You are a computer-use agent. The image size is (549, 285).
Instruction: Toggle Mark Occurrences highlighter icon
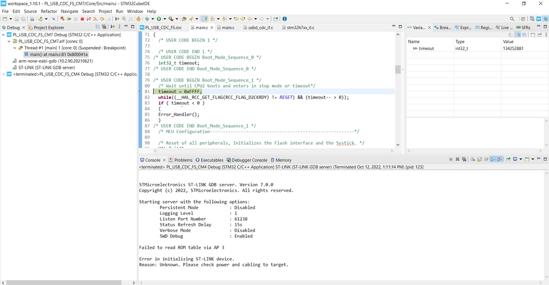[204, 19]
